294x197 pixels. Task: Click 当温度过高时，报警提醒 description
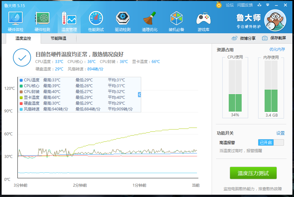(x=241, y=151)
